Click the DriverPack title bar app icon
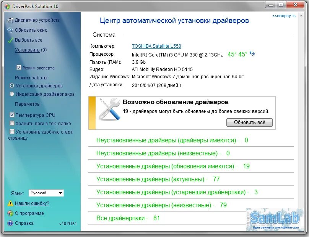Viewport: 309px width, 237px height. (x=8, y=6)
